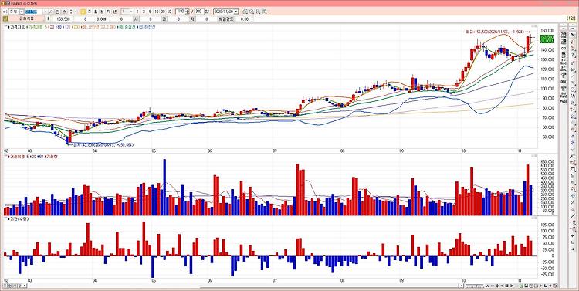This screenshot has width=579, height=291.
Task: Choose the 5 interval shortcut button
Action: click(x=150, y=12)
